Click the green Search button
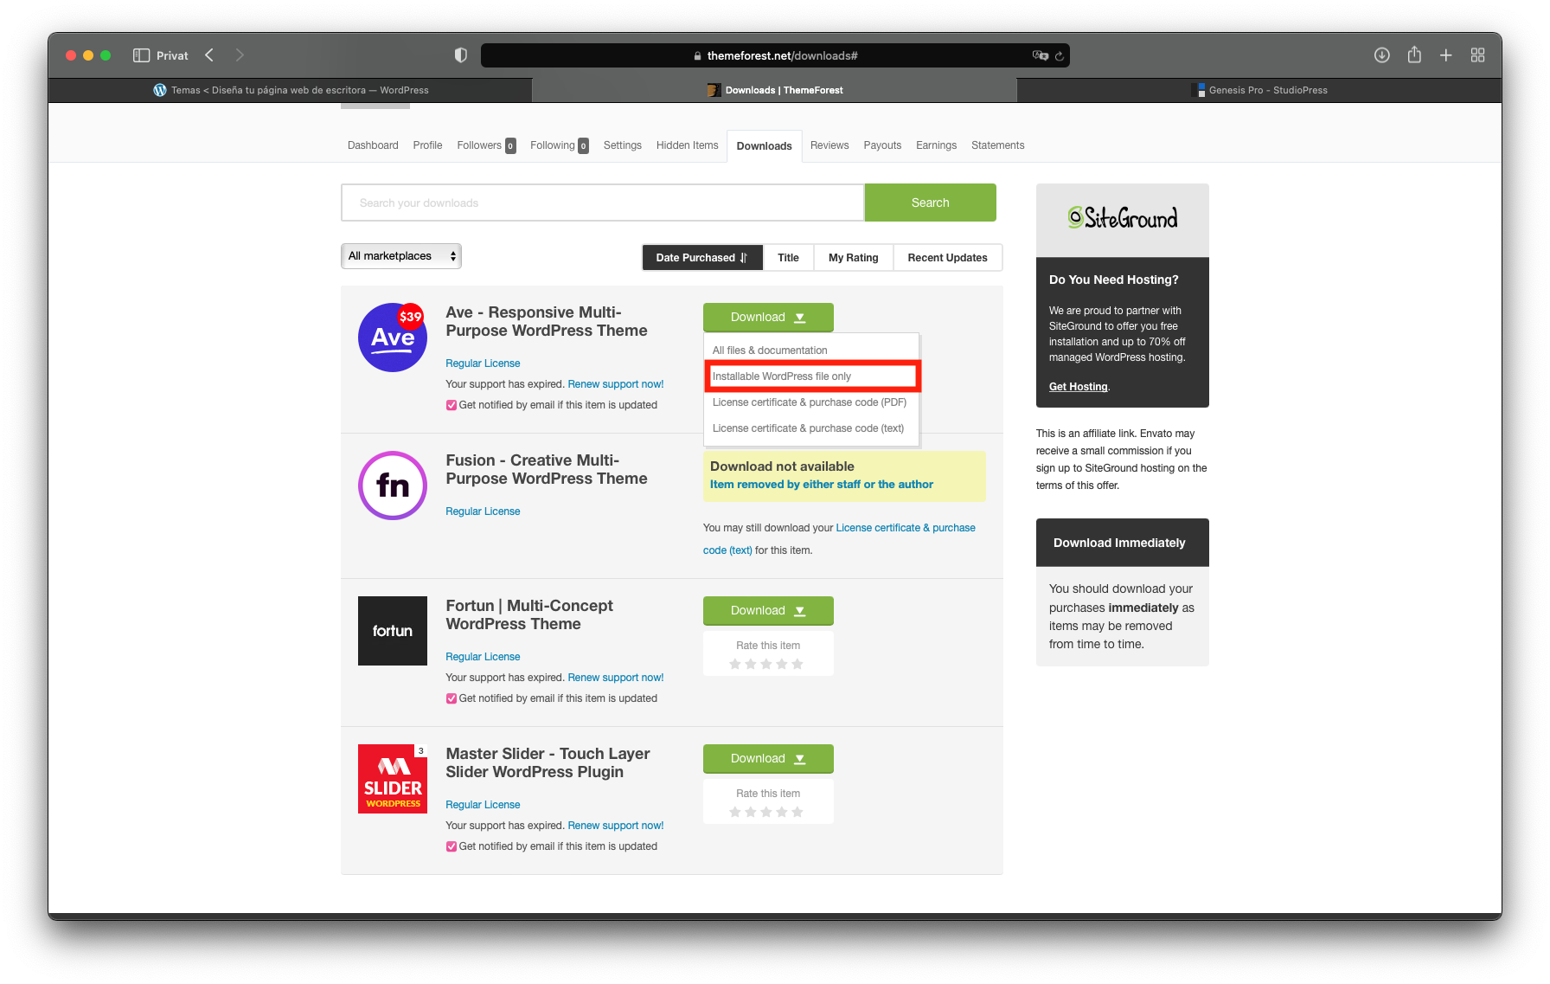 point(931,203)
